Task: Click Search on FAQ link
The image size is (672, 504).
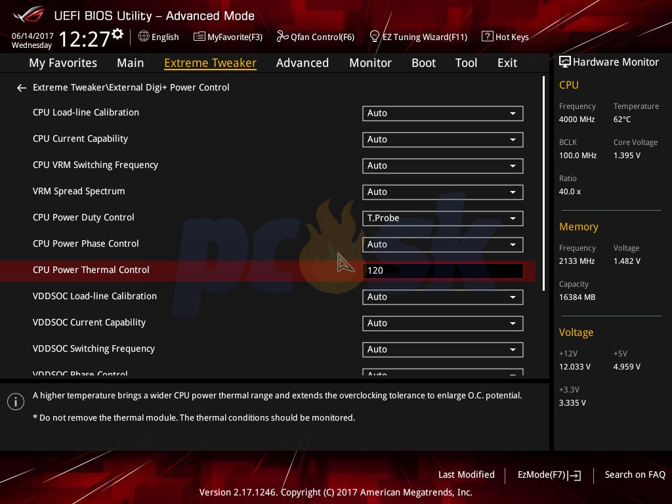Action: click(x=635, y=474)
